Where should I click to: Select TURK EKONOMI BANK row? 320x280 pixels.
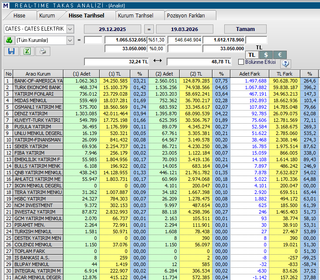(161, 87)
